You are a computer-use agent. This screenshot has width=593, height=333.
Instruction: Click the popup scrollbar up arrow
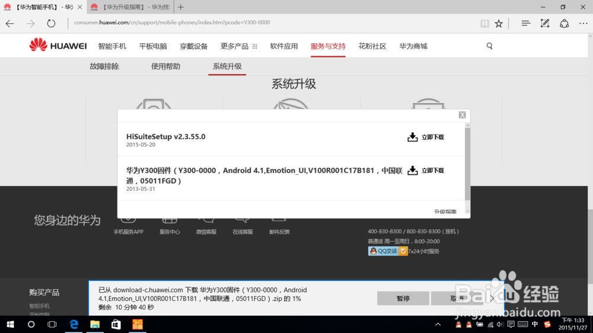pyautogui.click(x=467, y=125)
